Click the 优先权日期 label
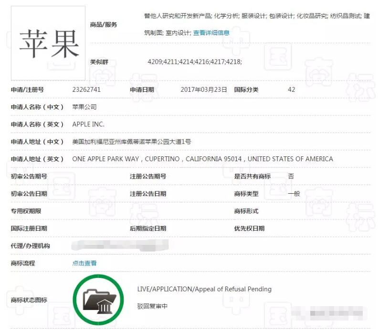Image resolution: width=379 pixels, height=331 pixels. coord(249,228)
